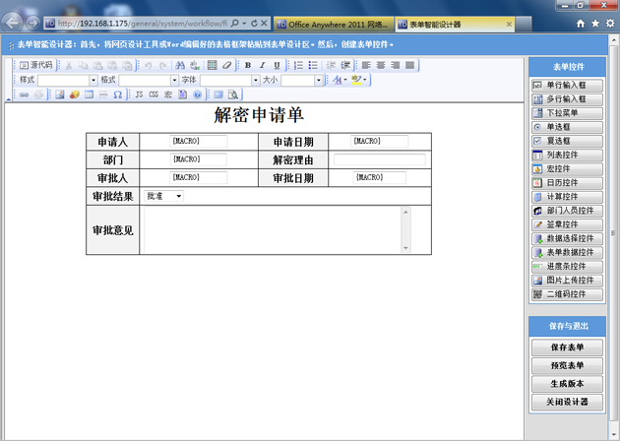Image resolution: width=620 pixels, height=441 pixels.
Task: Toggle italic text formatting
Action: pyautogui.click(x=263, y=65)
